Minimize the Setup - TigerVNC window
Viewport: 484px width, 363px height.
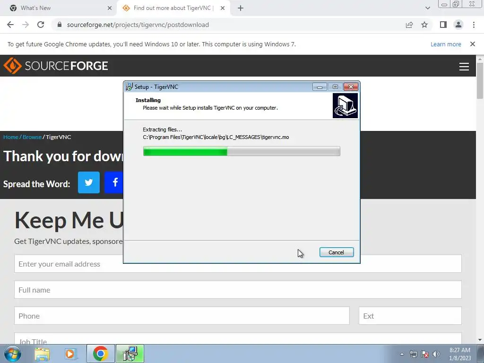(320, 87)
